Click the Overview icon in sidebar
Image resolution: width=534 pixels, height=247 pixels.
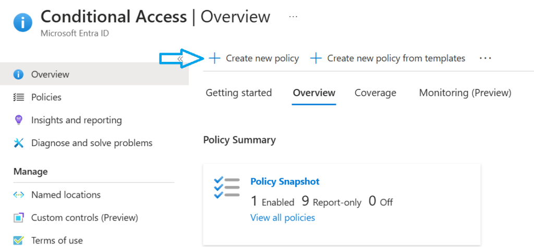[x=19, y=74]
